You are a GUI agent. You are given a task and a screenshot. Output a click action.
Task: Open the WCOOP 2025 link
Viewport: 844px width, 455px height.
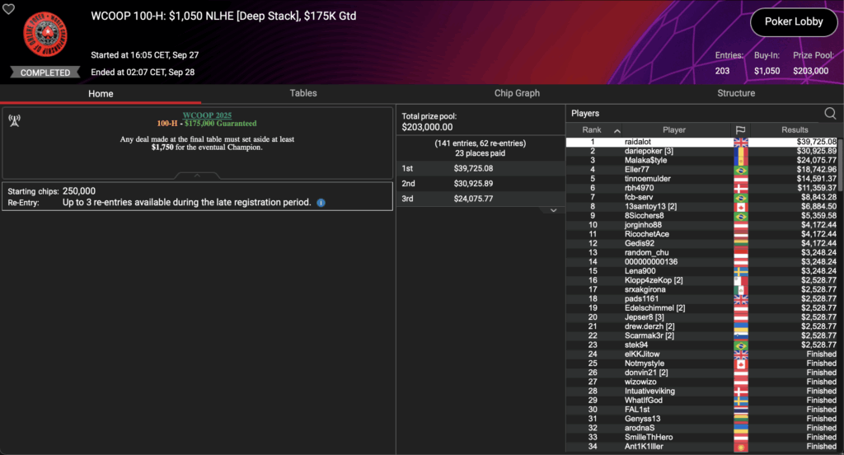pyautogui.click(x=207, y=115)
